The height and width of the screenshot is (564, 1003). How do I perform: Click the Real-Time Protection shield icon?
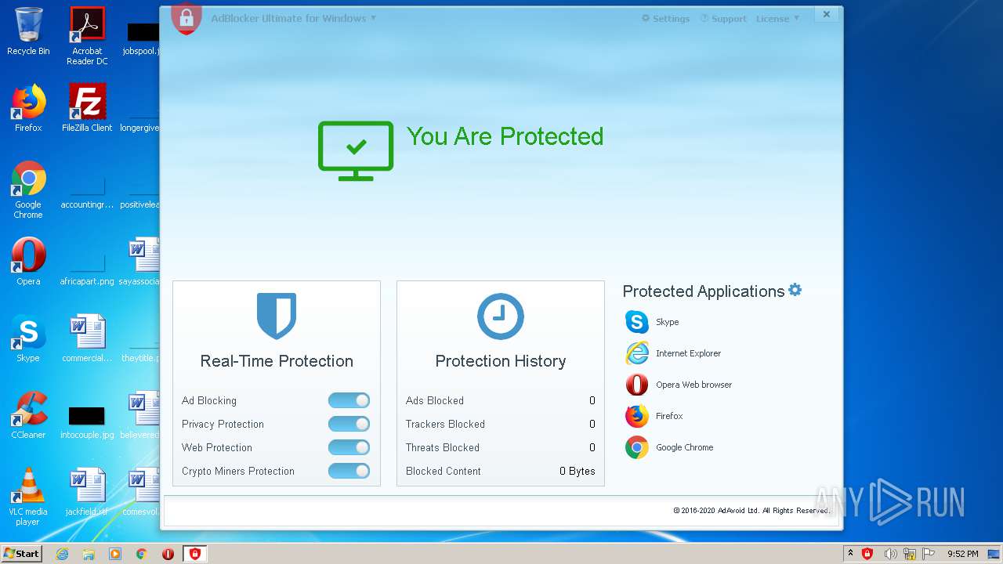click(277, 316)
